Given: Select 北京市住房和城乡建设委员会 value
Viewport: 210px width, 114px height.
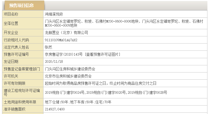Looking at the screenshot, I should click(x=68, y=76).
